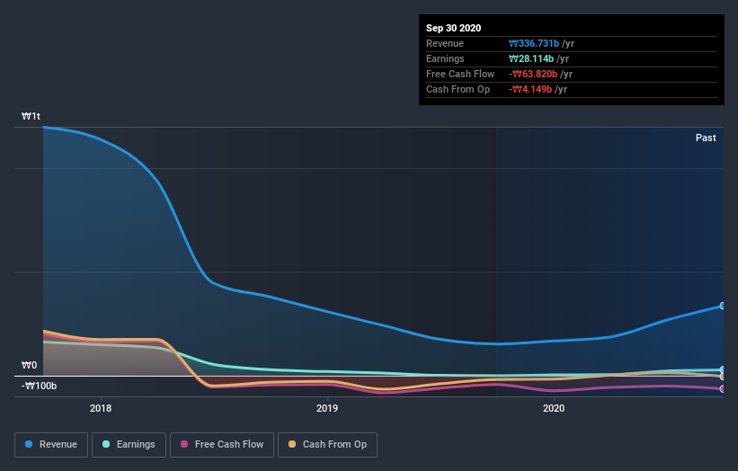Image resolution: width=738 pixels, height=471 pixels.
Task: Click the Past label in chart
Action: coord(706,138)
